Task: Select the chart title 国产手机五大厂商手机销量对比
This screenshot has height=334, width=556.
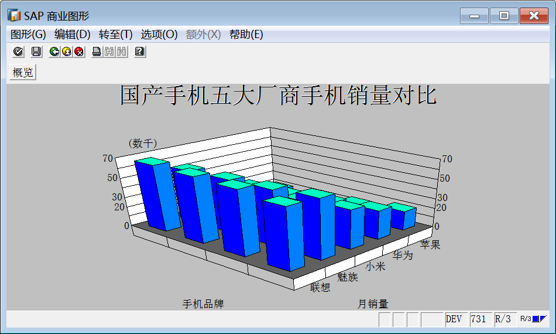Action: (x=278, y=96)
